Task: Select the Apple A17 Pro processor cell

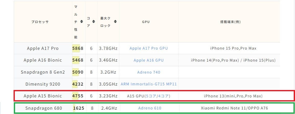Action: point(43,48)
